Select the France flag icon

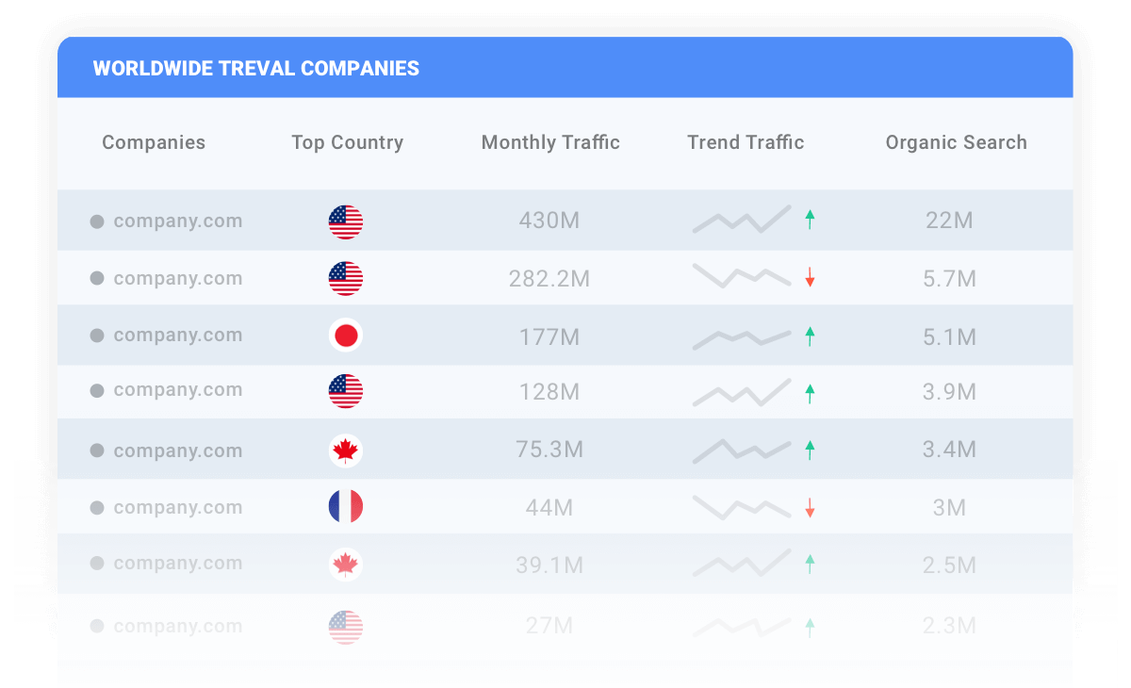(345, 506)
